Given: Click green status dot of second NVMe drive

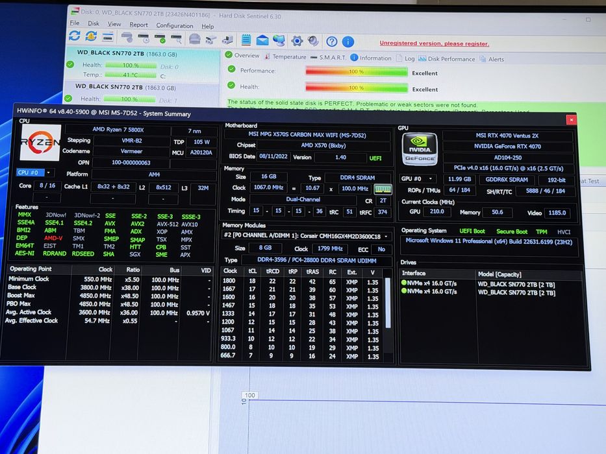Looking at the screenshot, I should click(404, 291).
